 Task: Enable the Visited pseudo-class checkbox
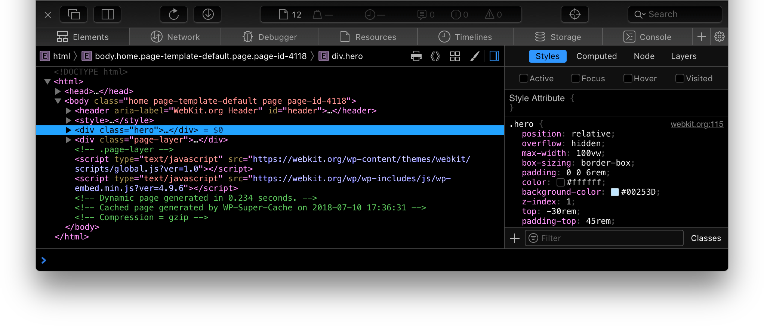point(680,78)
